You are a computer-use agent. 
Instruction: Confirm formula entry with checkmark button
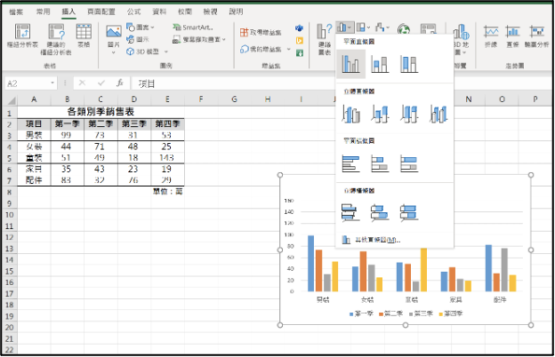pyautogui.click(x=101, y=83)
